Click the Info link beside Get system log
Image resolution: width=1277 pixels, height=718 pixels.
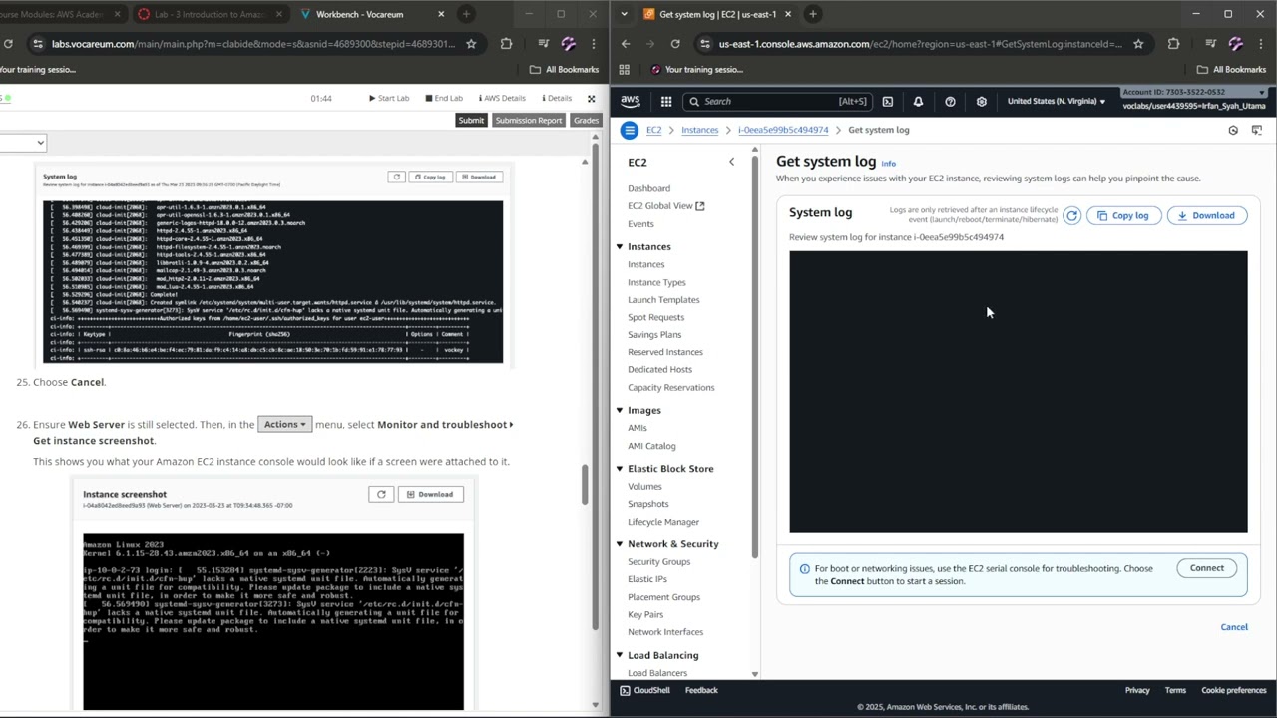coord(888,164)
